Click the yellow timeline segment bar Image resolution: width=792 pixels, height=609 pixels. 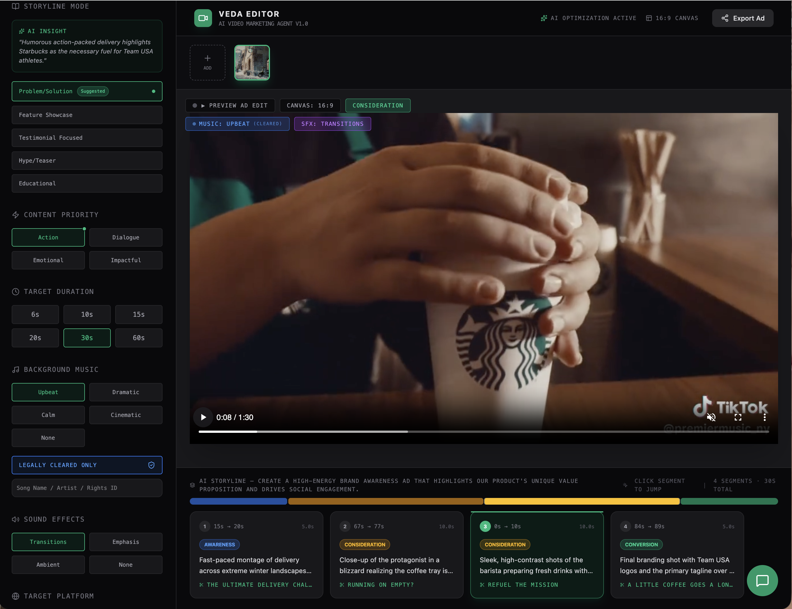coord(582,501)
